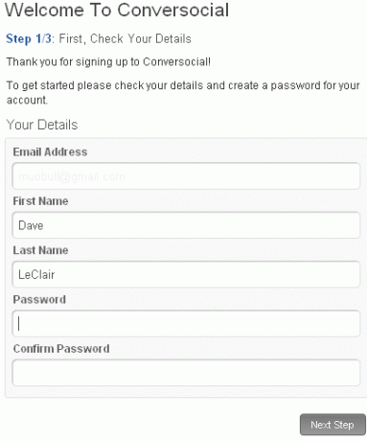Click the Next Step button
The height and width of the screenshot is (441, 367).
pos(333,425)
